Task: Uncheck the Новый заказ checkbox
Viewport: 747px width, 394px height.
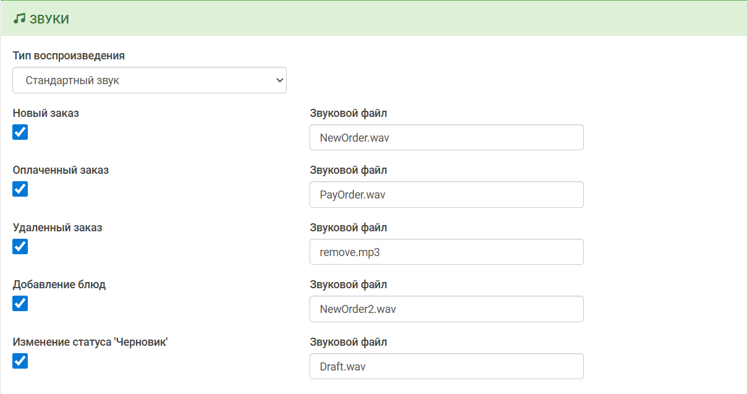Action: pyautogui.click(x=20, y=132)
